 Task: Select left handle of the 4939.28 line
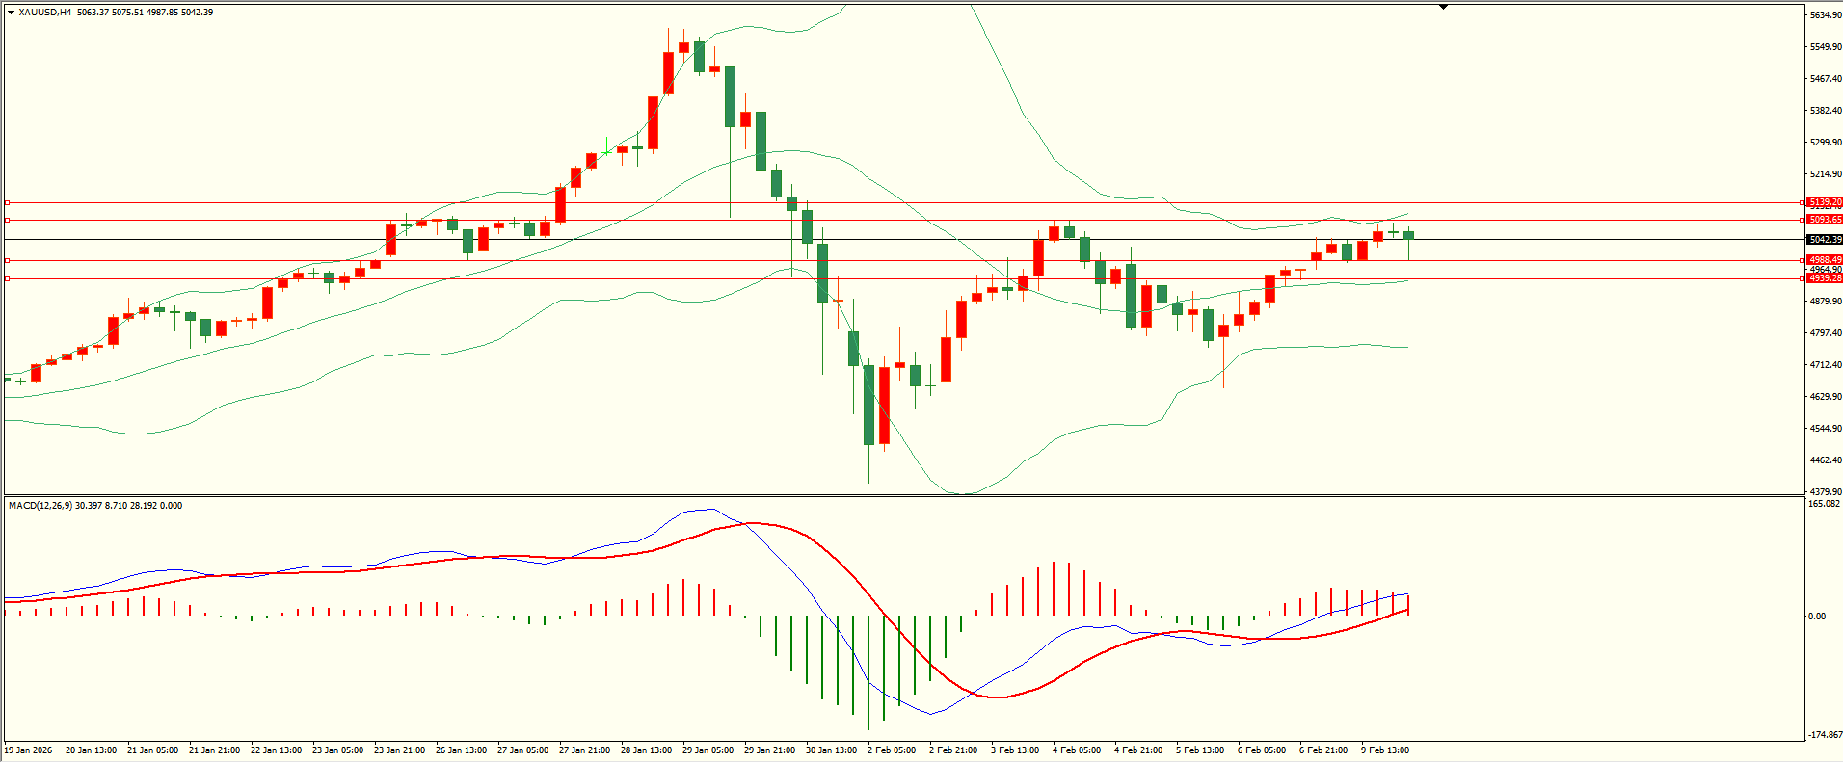(8, 278)
